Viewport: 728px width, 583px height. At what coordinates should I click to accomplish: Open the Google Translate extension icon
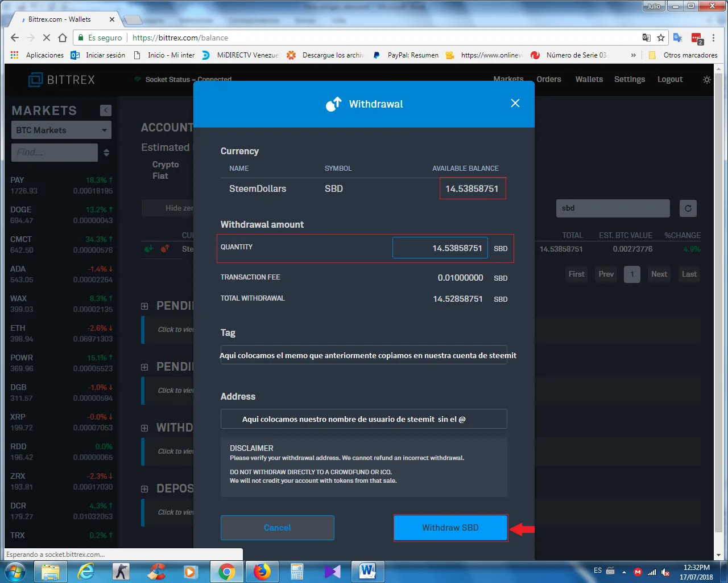pos(677,38)
